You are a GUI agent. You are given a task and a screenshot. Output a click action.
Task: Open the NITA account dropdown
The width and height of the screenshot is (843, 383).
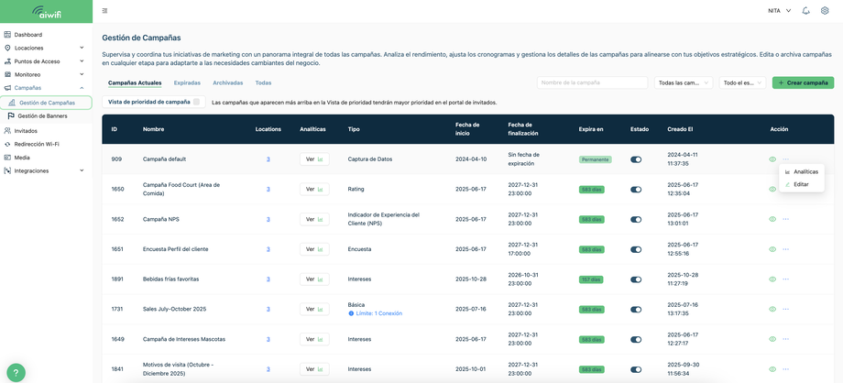pyautogui.click(x=780, y=11)
